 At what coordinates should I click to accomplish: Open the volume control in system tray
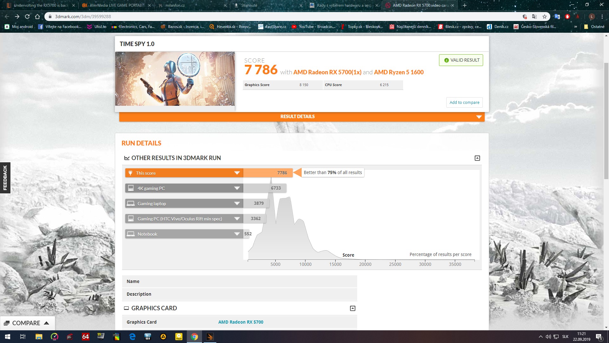pyautogui.click(x=548, y=337)
